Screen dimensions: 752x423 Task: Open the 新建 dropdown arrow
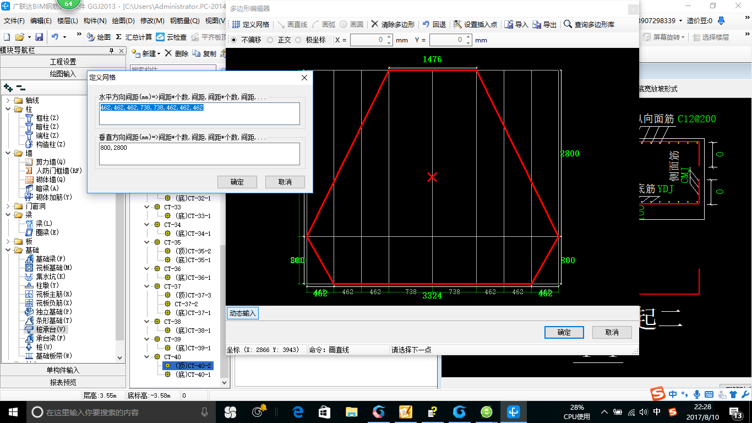159,54
